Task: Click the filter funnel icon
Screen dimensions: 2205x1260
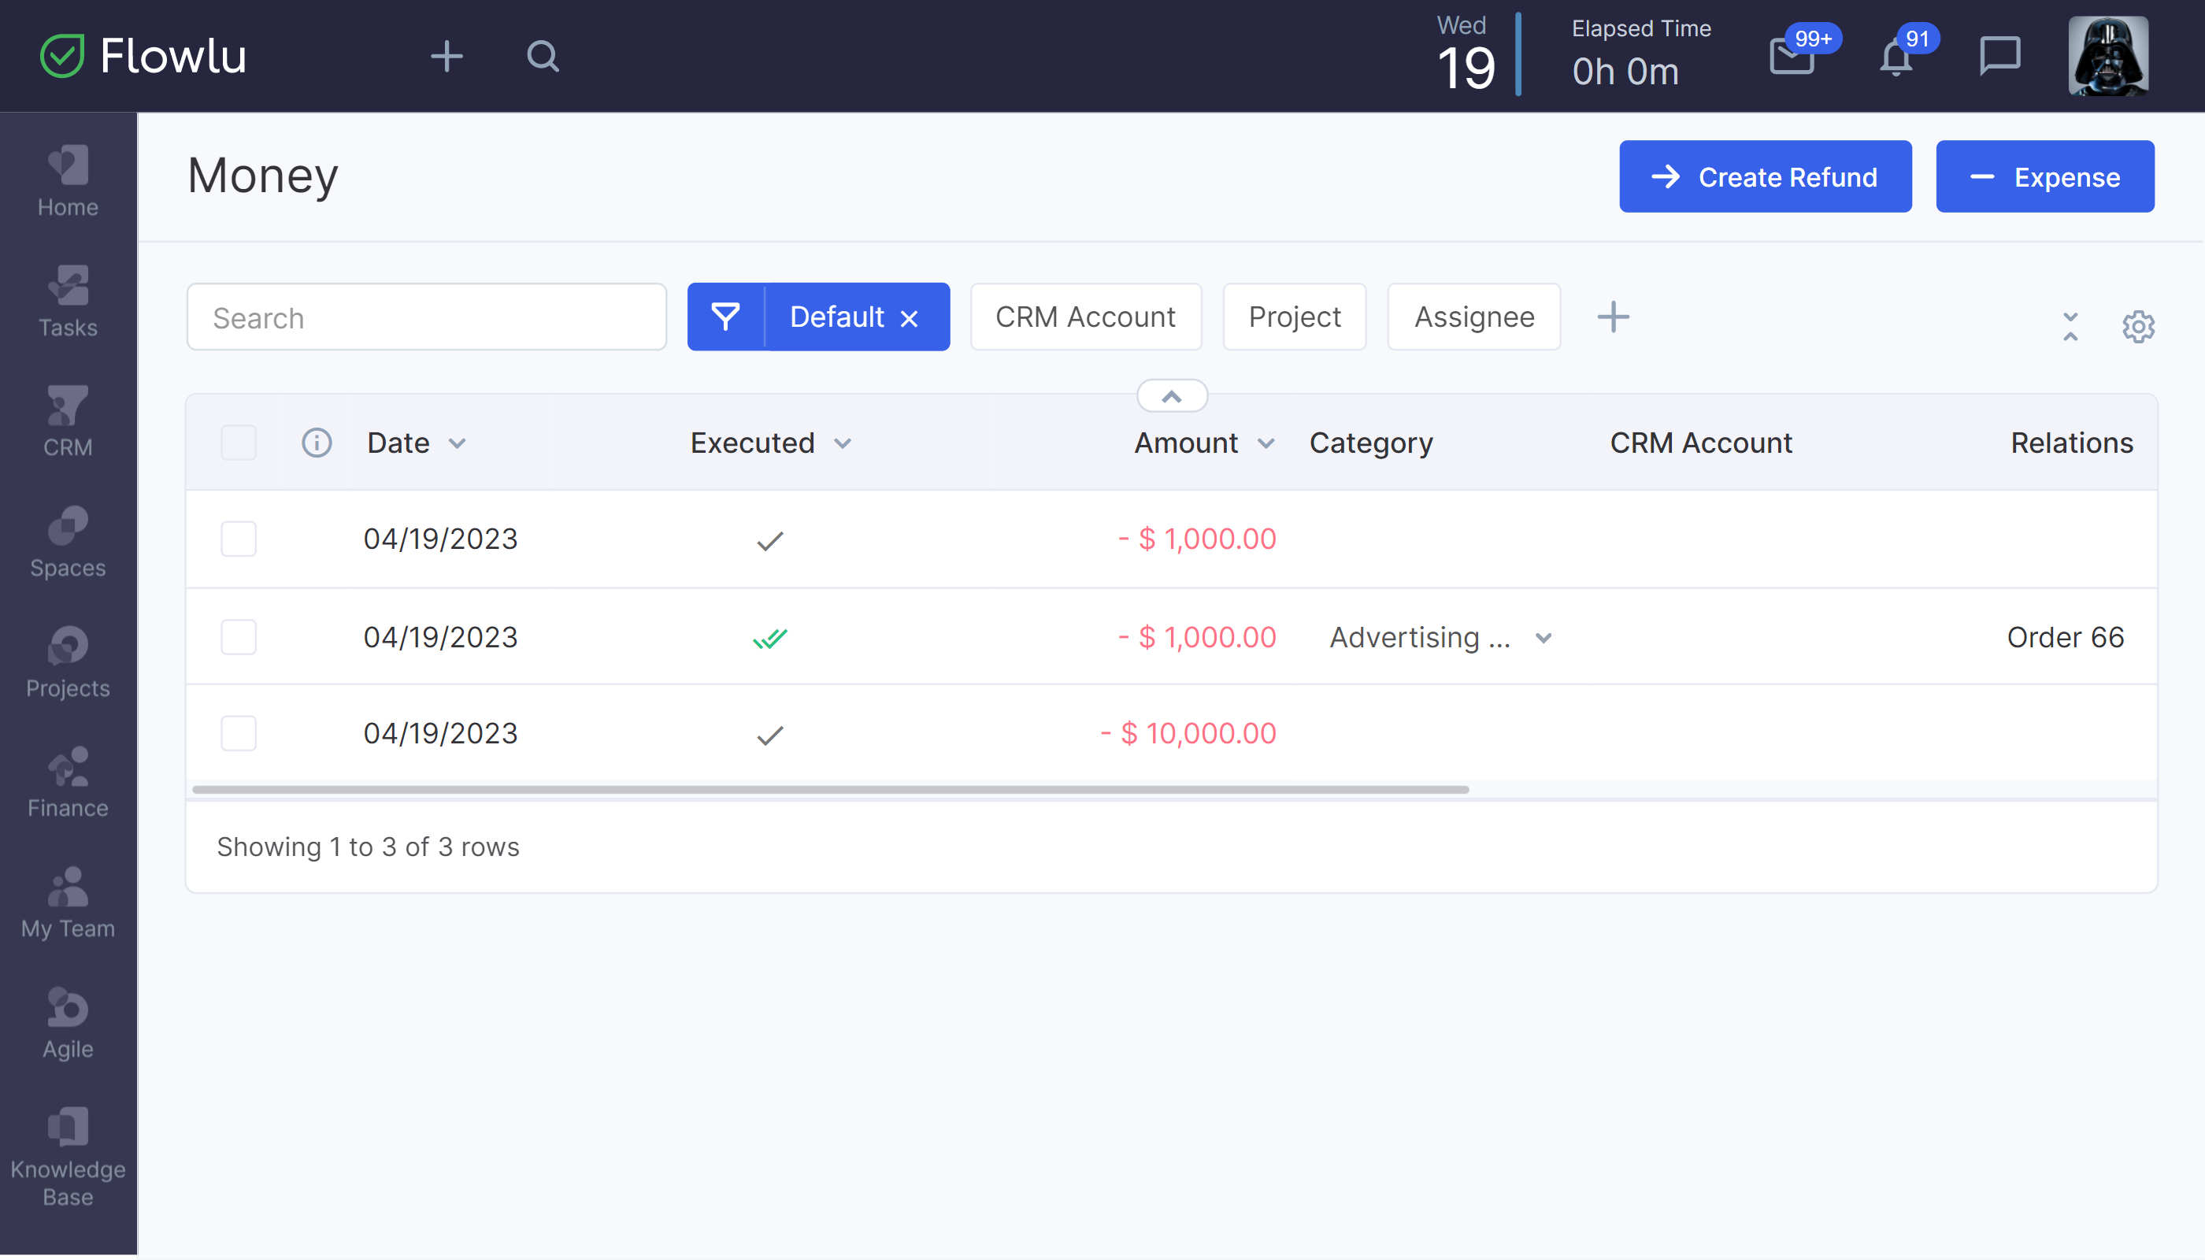Action: pyautogui.click(x=725, y=317)
